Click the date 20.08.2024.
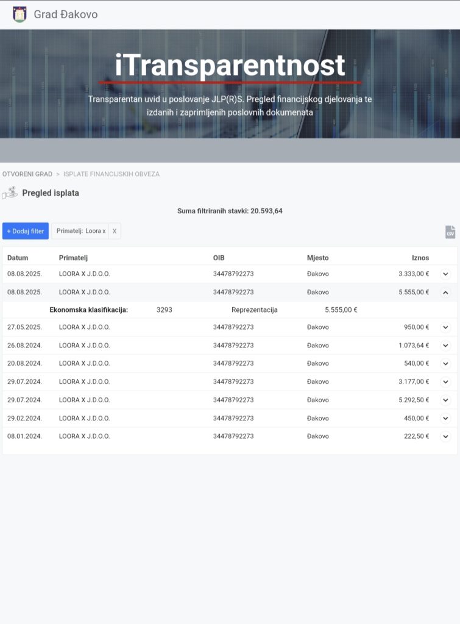 (24, 363)
